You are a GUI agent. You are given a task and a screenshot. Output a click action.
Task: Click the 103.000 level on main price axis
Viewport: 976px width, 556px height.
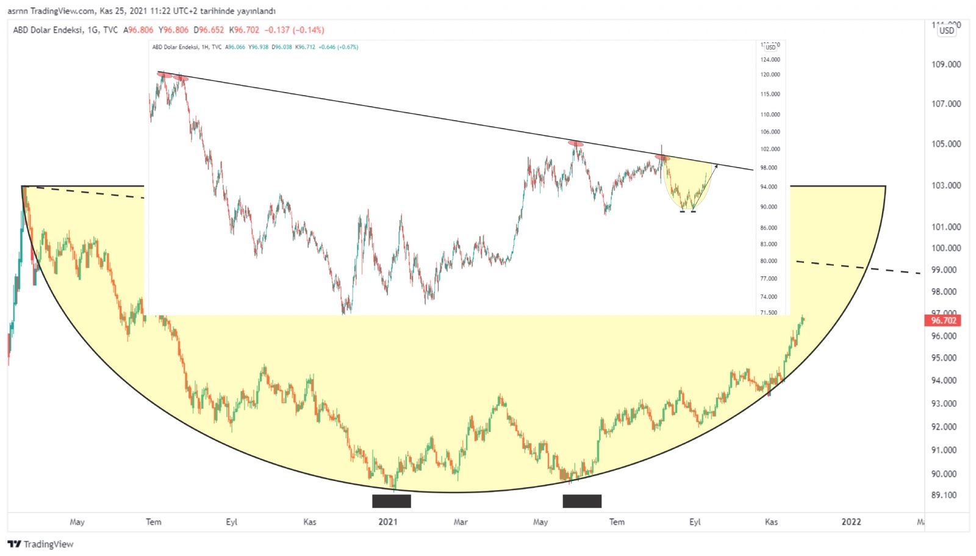pos(945,185)
